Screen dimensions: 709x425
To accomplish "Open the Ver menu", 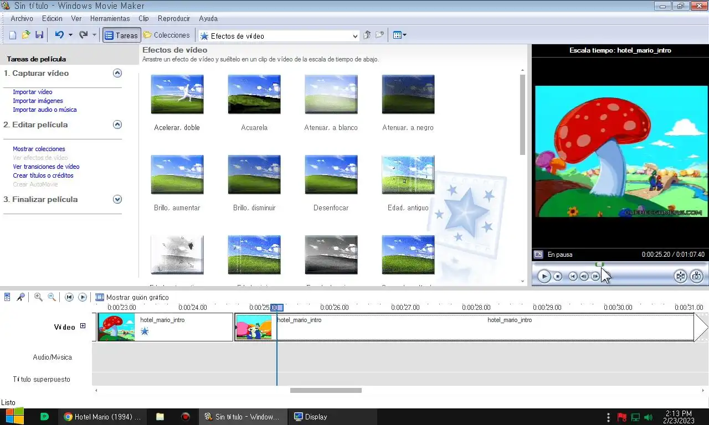I will pyautogui.click(x=76, y=18).
